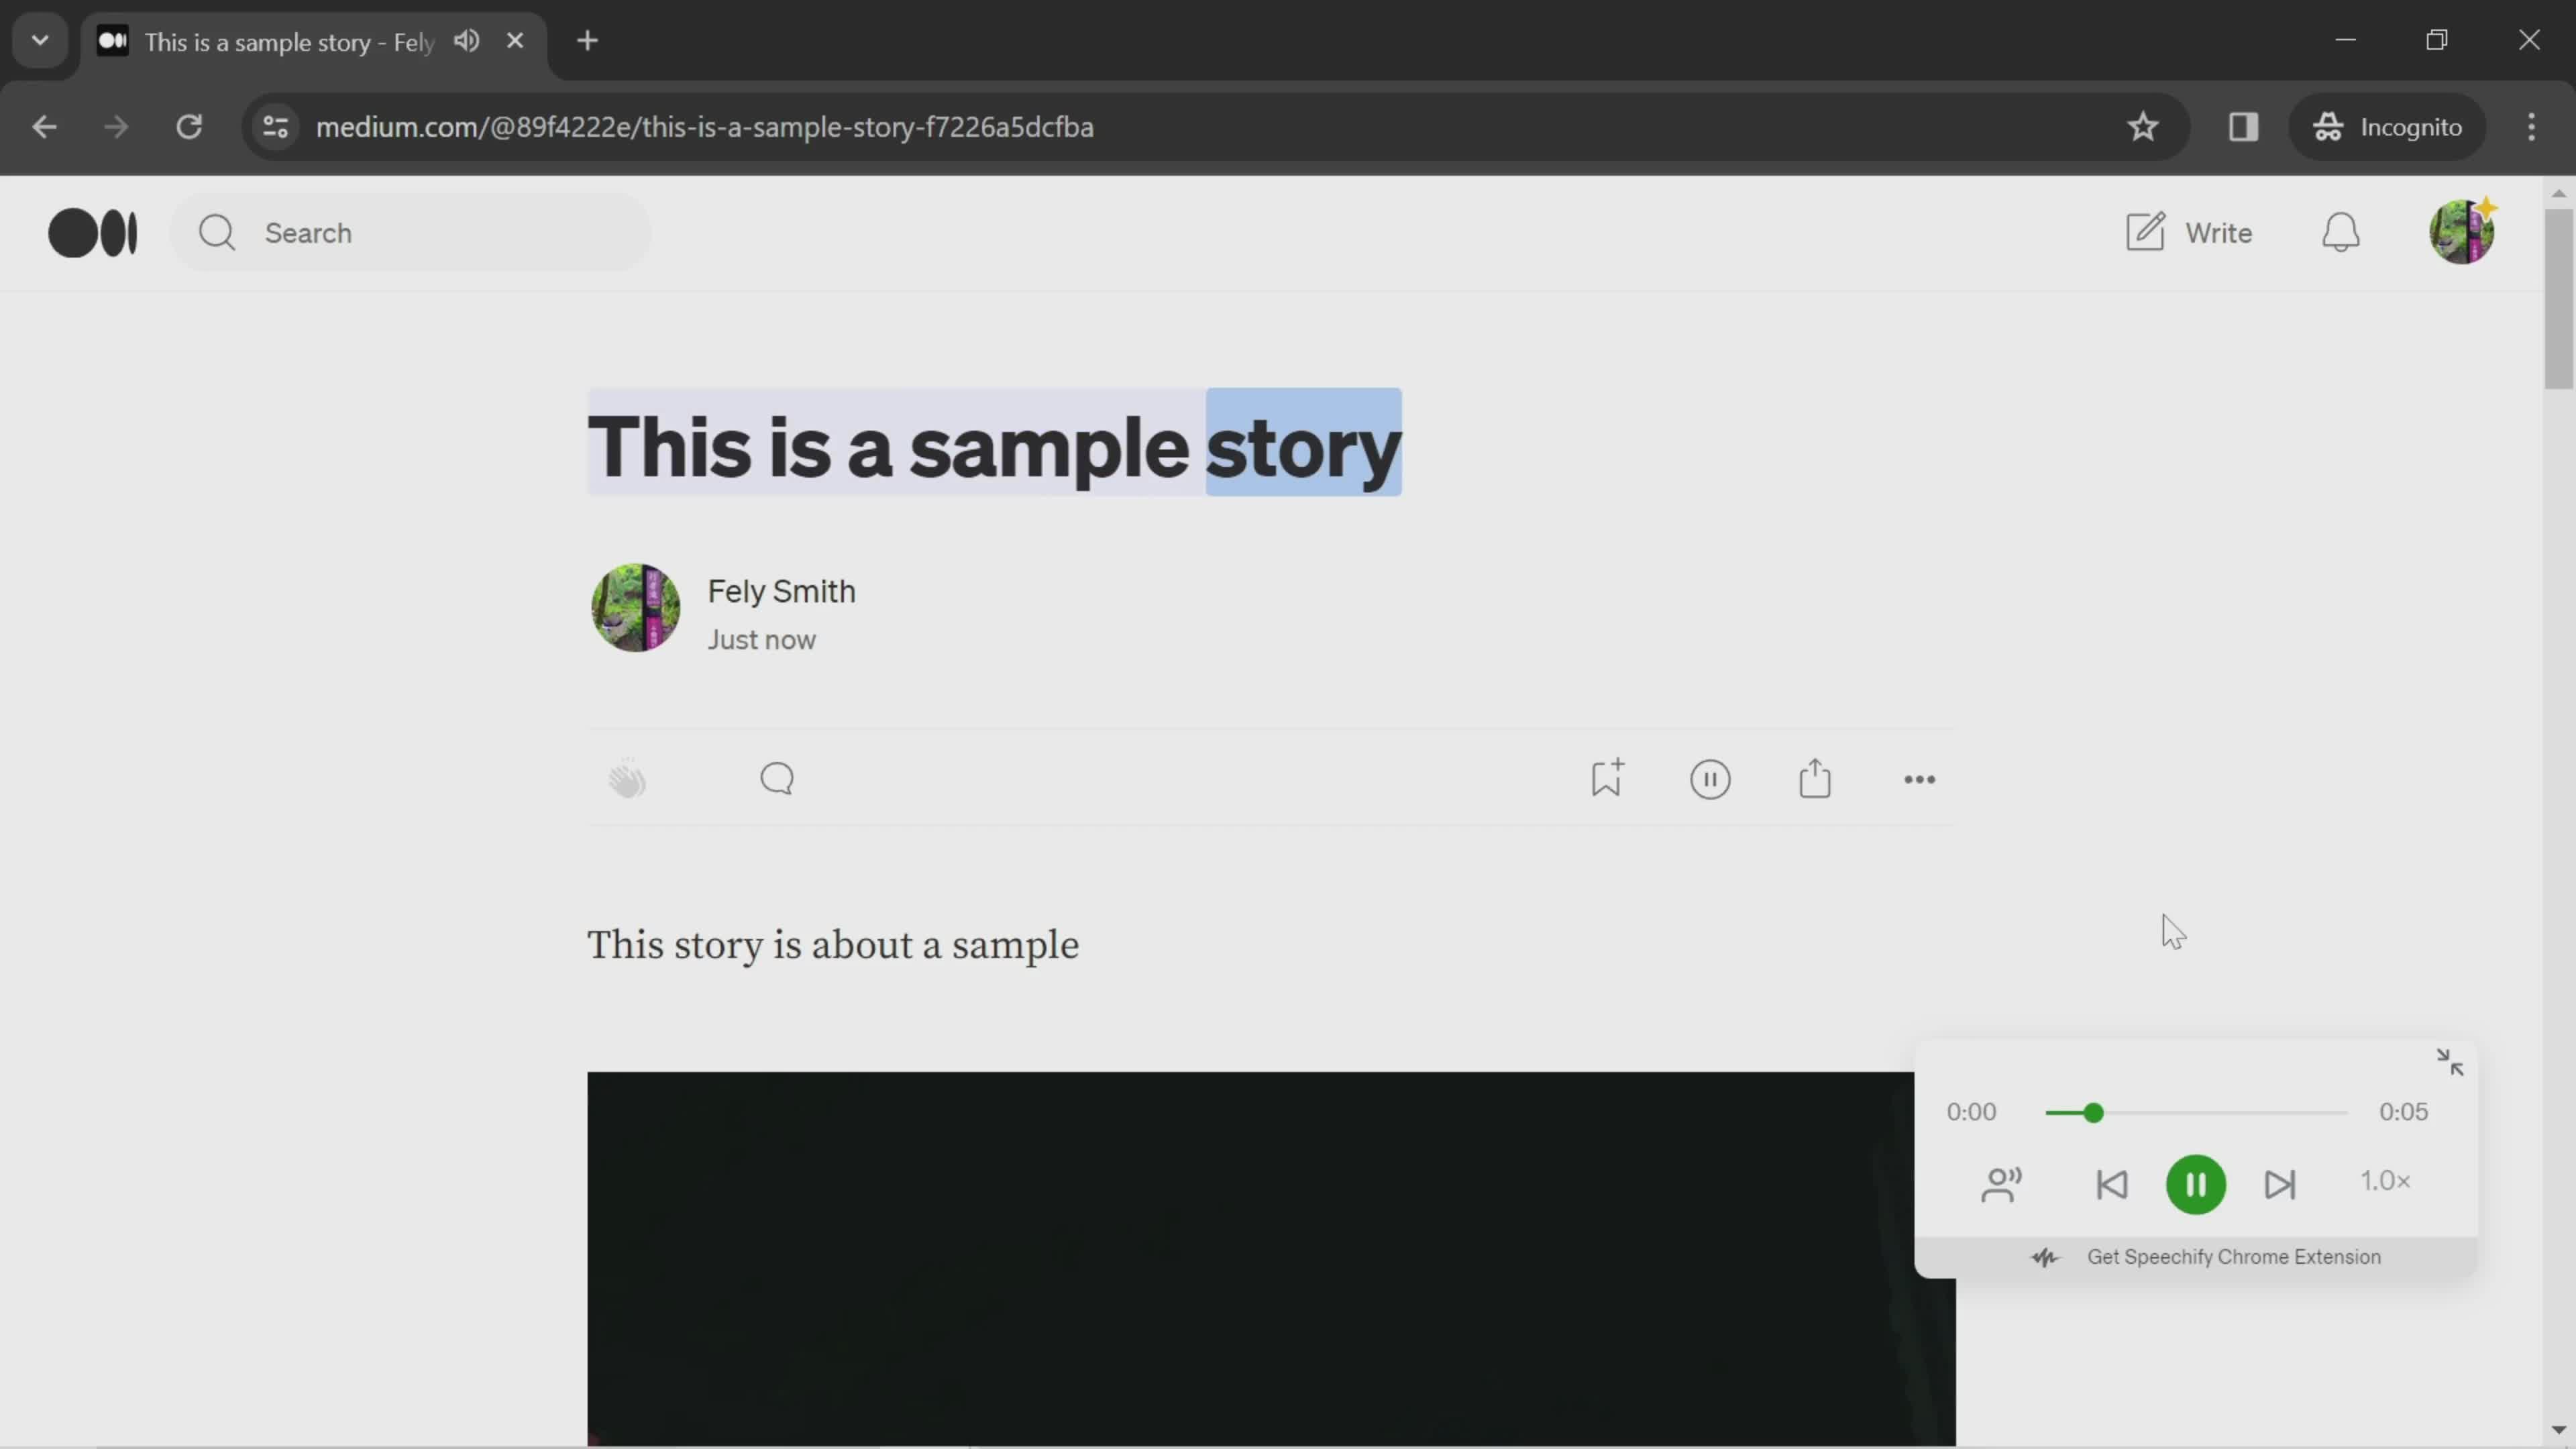The image size is (2576, 1449).
Task: Click the pause button in article toolbar
Action: [x=1711, y=778]
